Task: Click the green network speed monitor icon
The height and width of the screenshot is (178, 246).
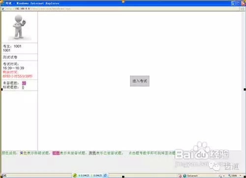Action: [x=75, y=176]
